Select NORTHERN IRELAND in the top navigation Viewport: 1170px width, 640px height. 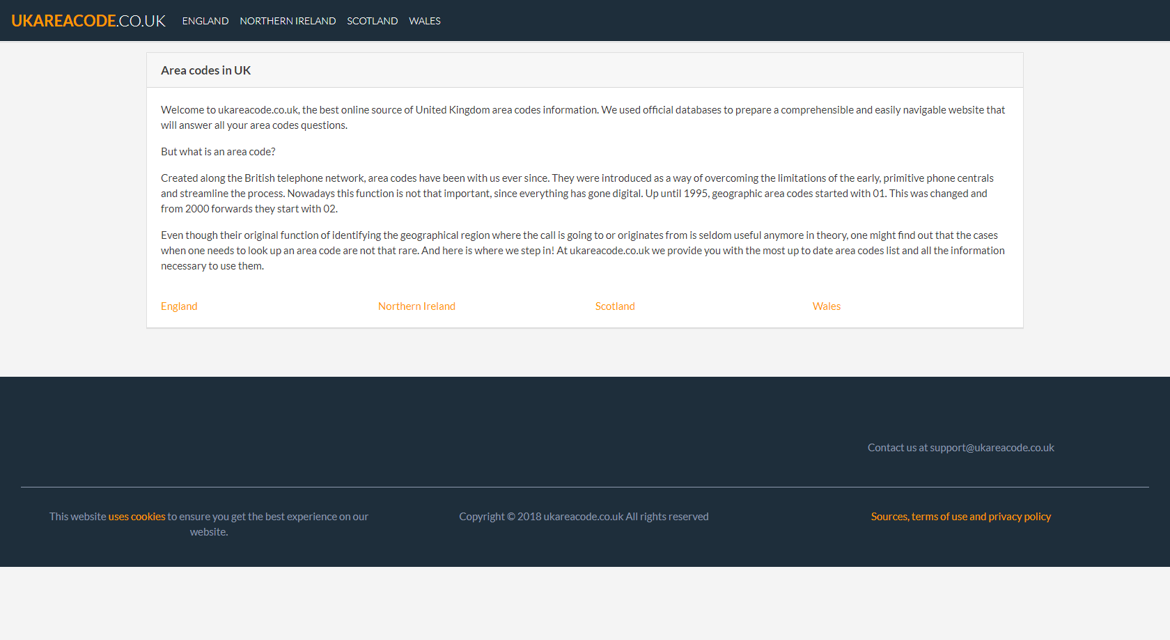(x=288, y=21)
